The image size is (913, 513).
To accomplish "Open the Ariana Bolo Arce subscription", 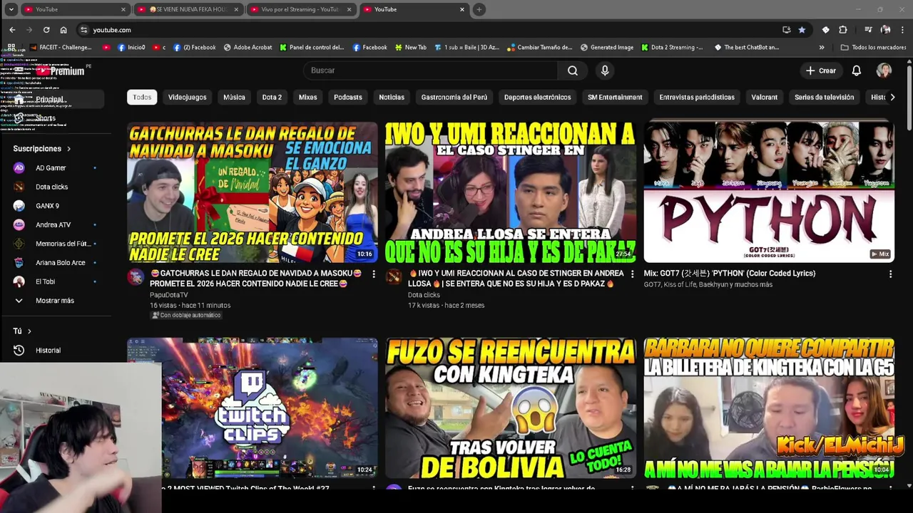I will pyautogui.click(x=60, y=263).
